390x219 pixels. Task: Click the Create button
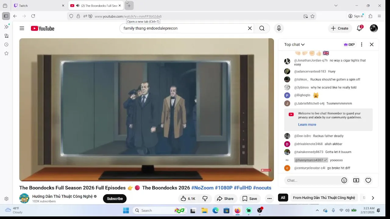pos(340,28)
